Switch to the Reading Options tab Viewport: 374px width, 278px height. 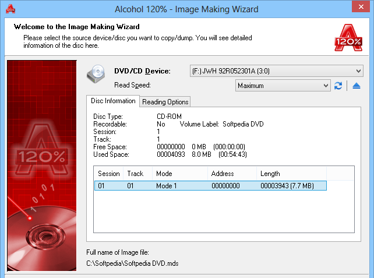[x=165, y=102]
